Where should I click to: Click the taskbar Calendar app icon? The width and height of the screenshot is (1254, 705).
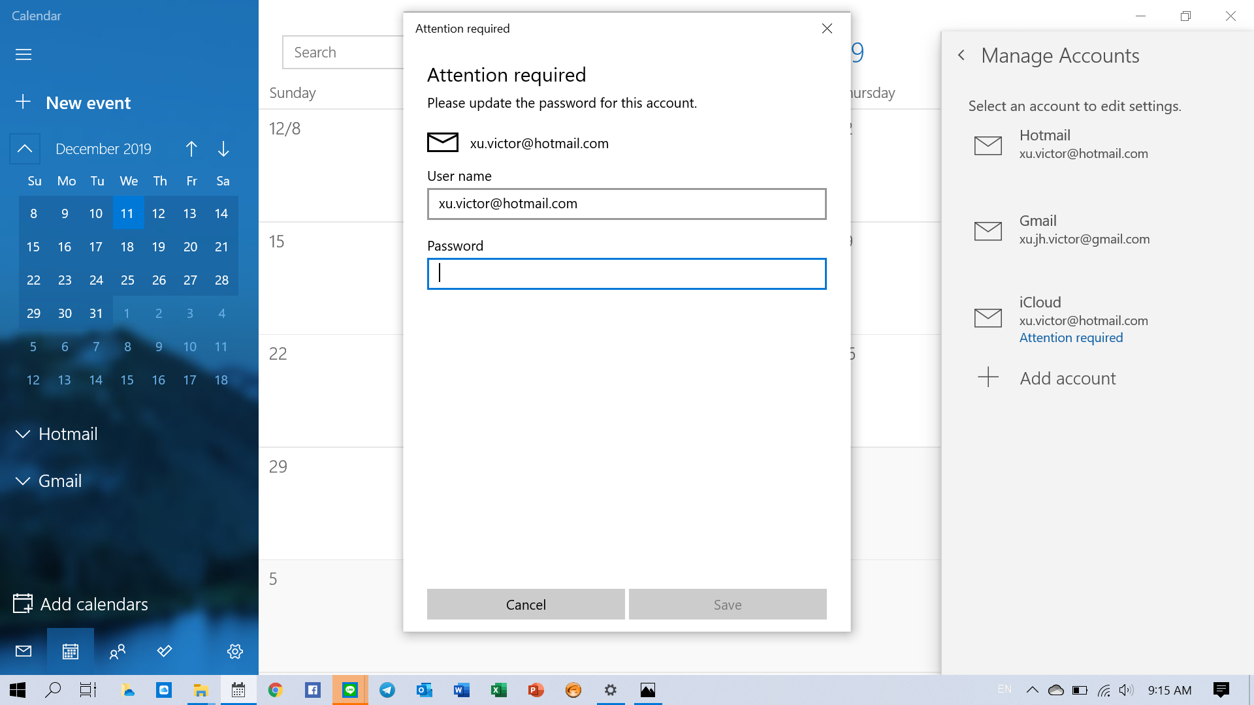click(x=238, y=690)
